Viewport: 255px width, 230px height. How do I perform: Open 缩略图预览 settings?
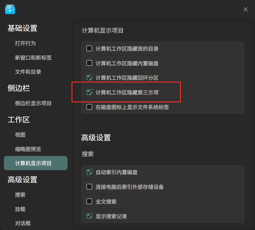point(28,149)
